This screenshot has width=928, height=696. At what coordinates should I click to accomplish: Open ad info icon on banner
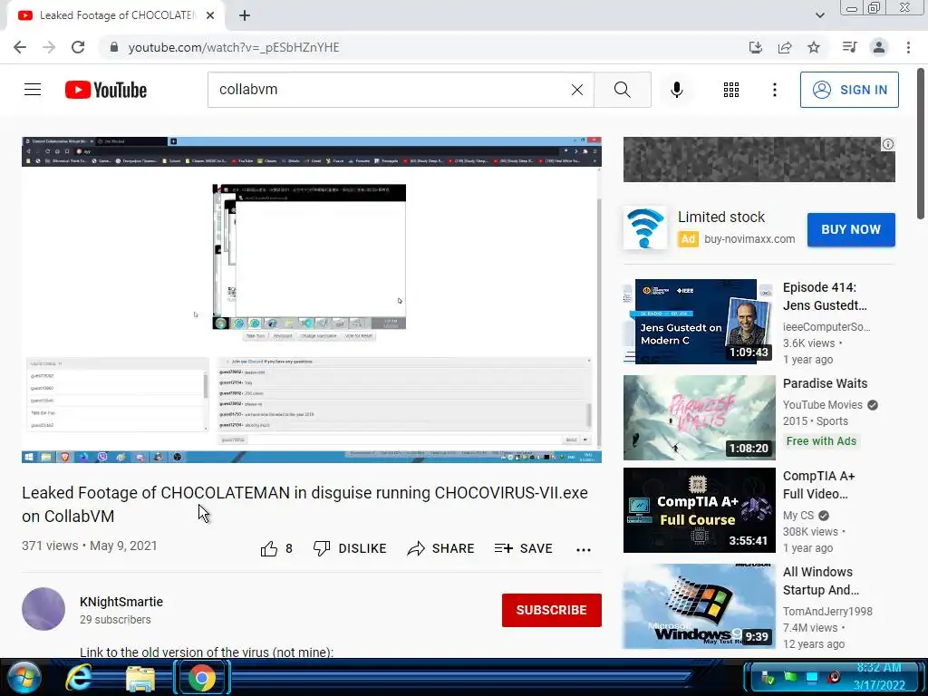pyautogui.click(x=888, y=144)
